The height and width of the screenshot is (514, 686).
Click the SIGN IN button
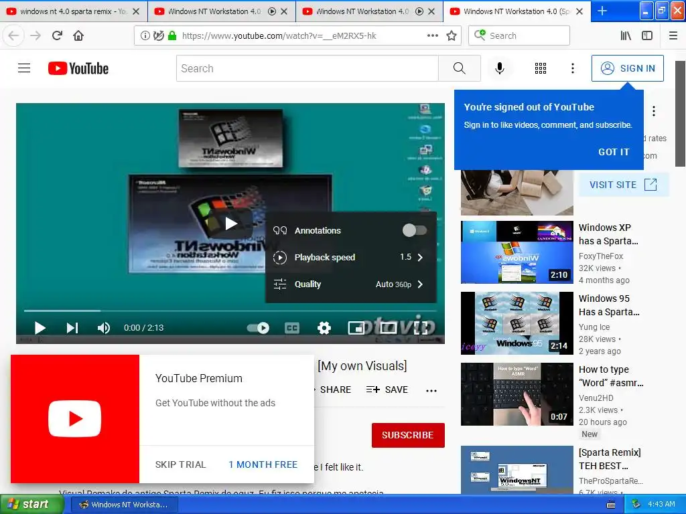click(x=627, y=68)
